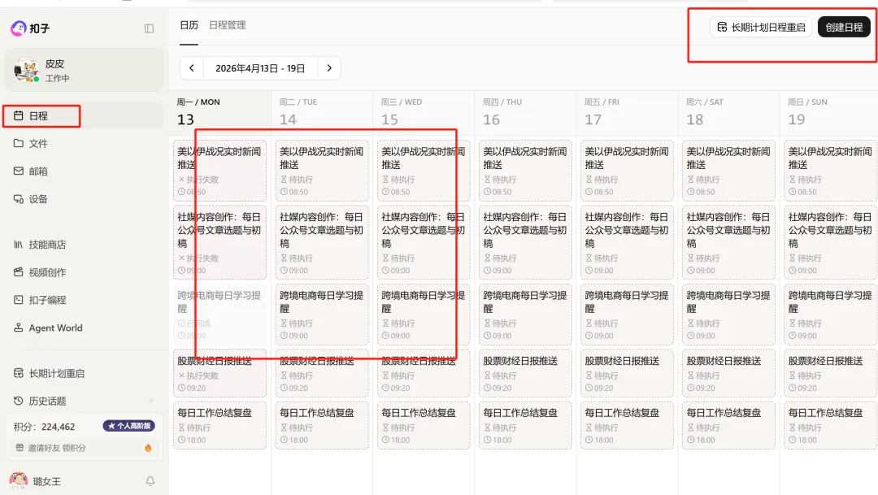Click the 皮皮 agent avatar
Viewport: 878px width, 495px height.
tap(26, 71)
